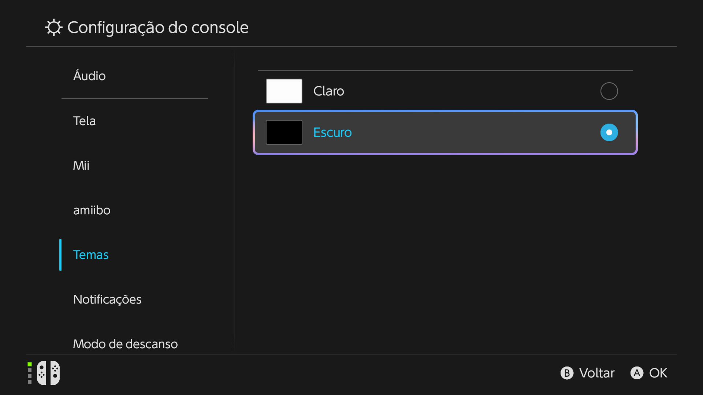Screen dimensions: 703x395
Task: Choose the Claro theme label
Action: click(328, 91)
